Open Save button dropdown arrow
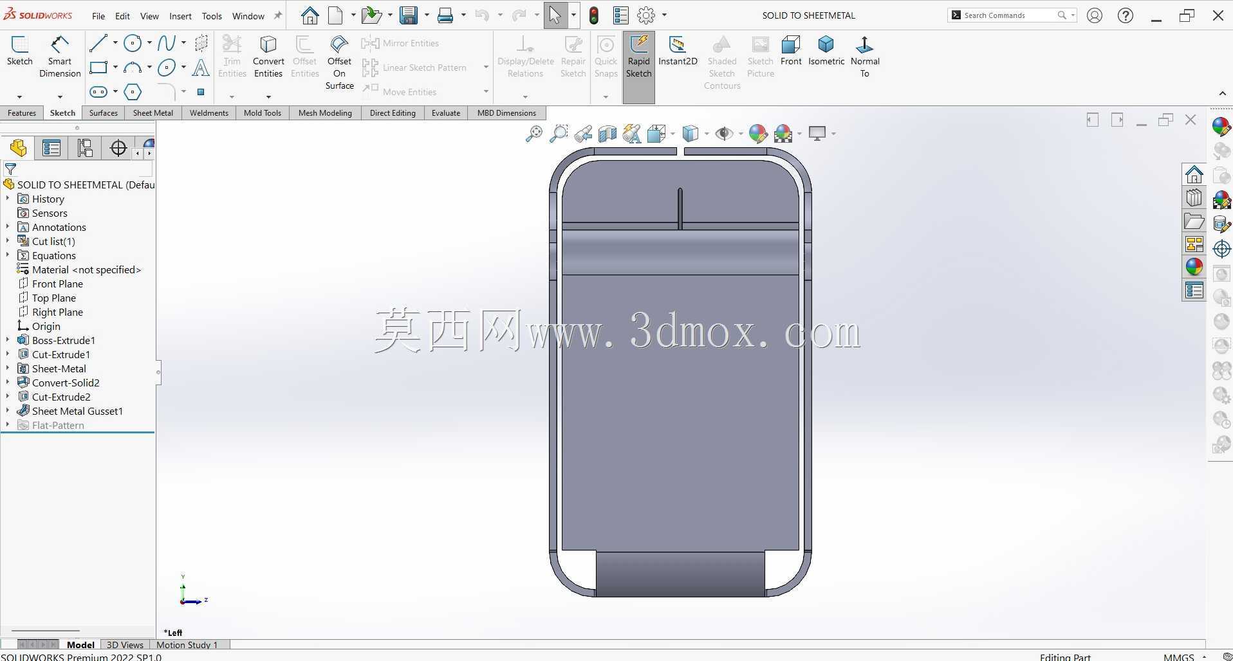The image size is (1233, 661). (427, 15)
